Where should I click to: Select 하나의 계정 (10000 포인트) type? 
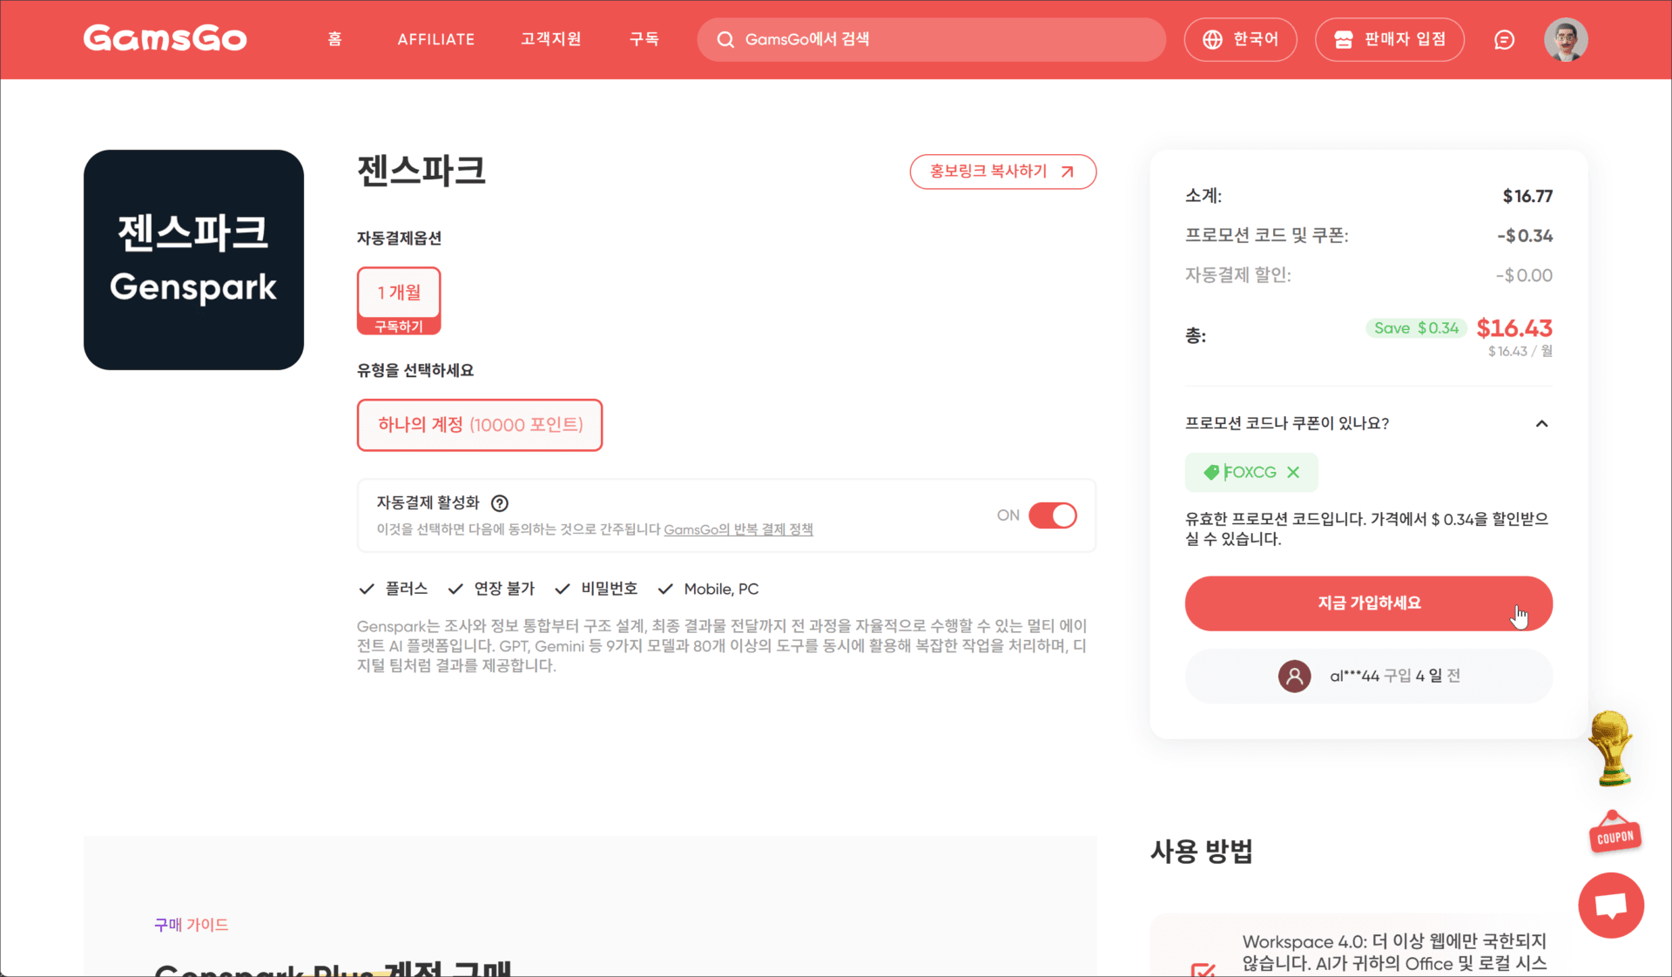(x=480, y=425)
